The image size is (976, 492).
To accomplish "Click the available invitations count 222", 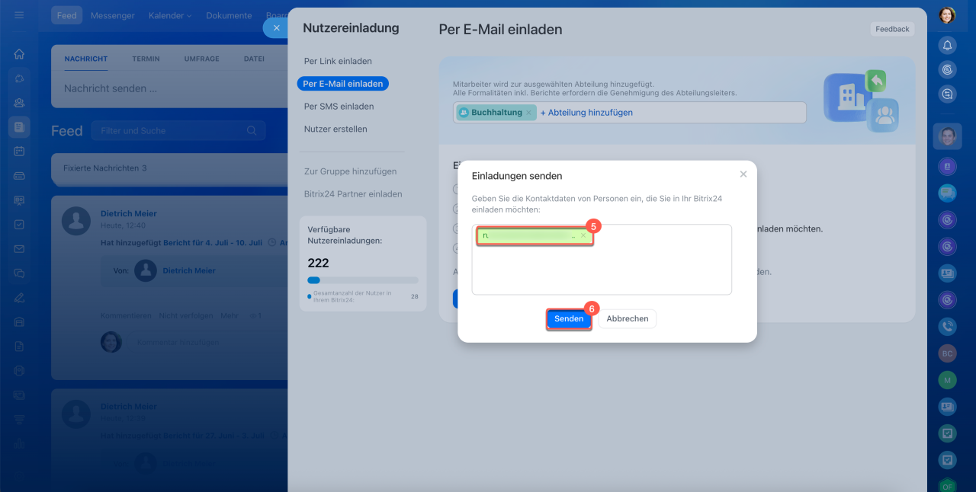I will click(318, 263).
